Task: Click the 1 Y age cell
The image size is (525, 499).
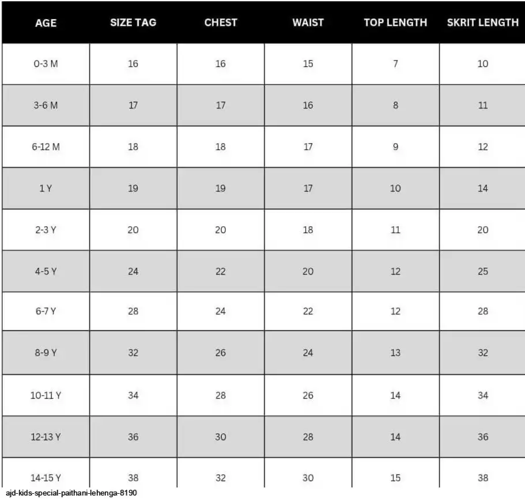Action: tap(46, 188)
